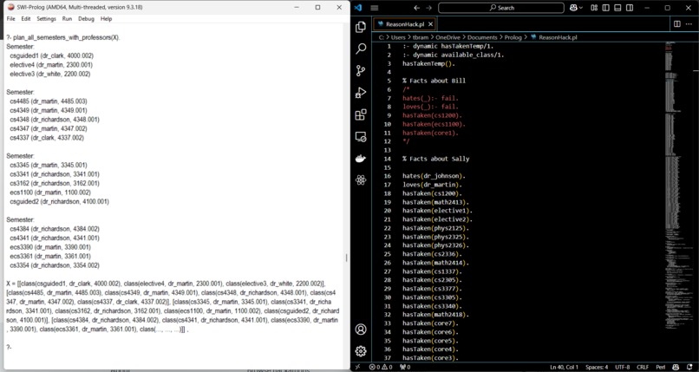Open the Run and Debug view

tap(361, 92)
